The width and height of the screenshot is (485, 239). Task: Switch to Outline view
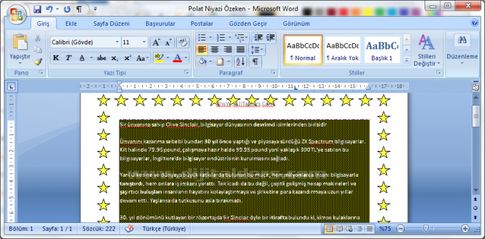[x=359, y=229]
